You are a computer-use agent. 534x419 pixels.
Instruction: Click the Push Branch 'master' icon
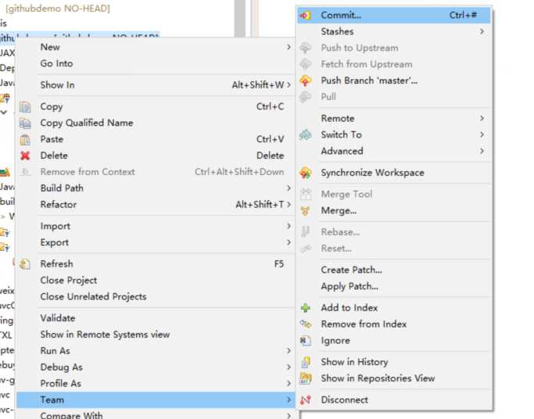[x=306, y=81]
